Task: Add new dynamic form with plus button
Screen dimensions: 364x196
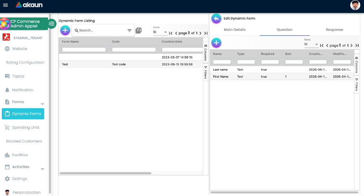Action: click(x=65, y=30)
